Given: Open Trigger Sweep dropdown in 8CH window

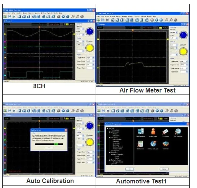Looking at the screenshot, I should (90, 61).
